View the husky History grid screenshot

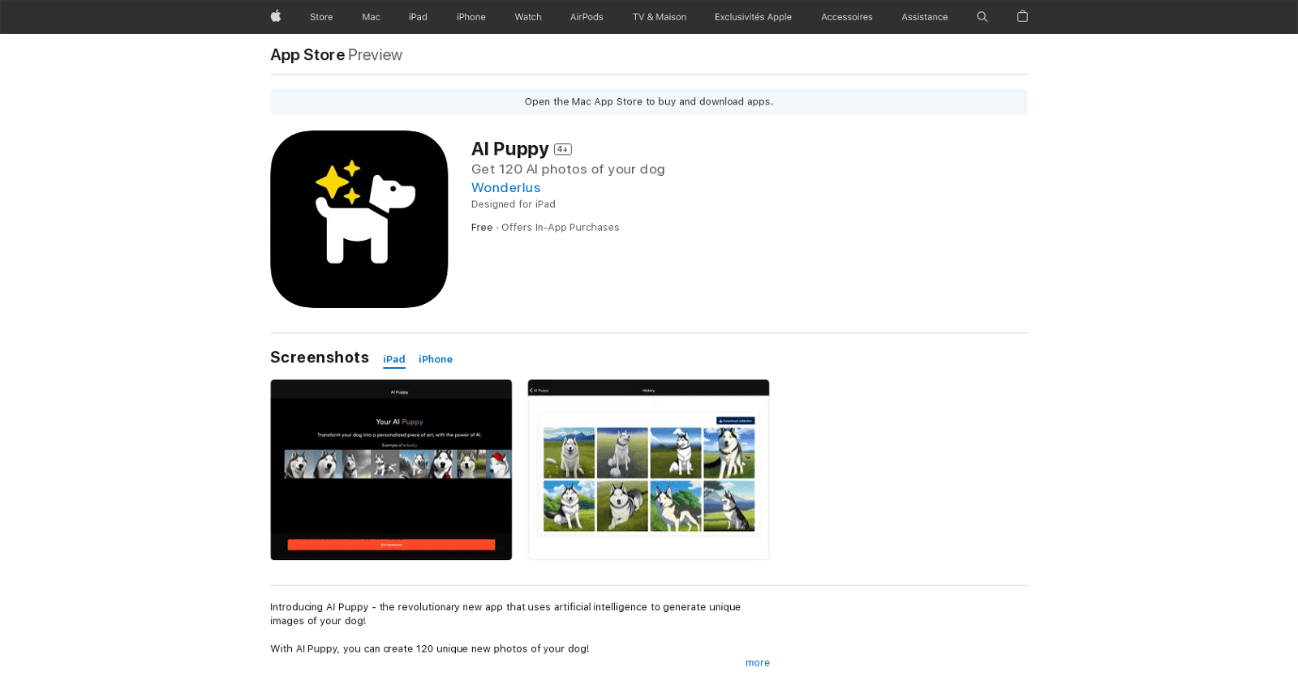pyautogui.click(x=648, y=470)
